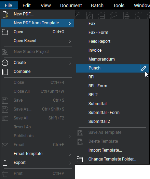Click the Open folder icon
Screen dimensions: 150x179
(5, 32)
